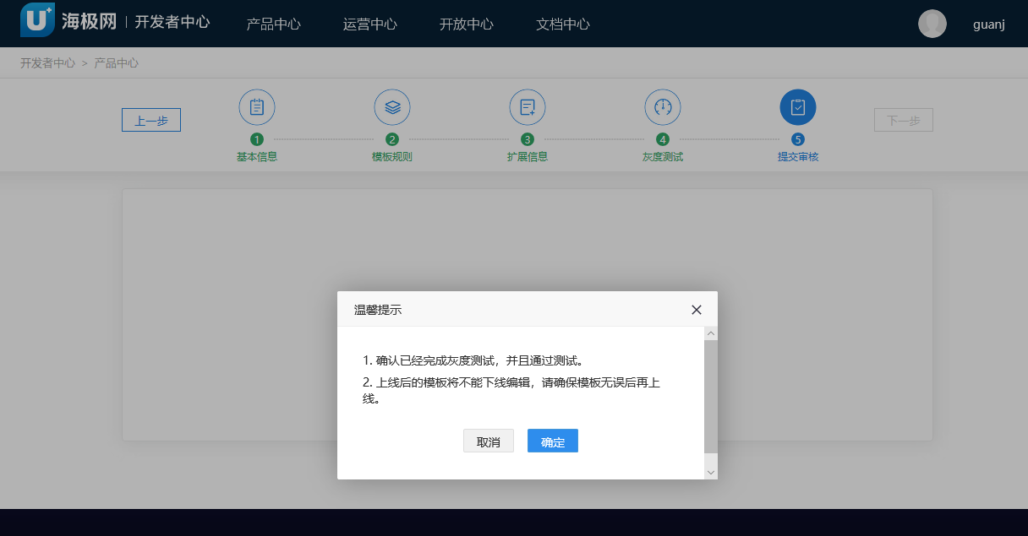The width and height of the screenshot is (1028, 536).
Task: Click the 海极网 U+ logo
Action: point(37,21)
